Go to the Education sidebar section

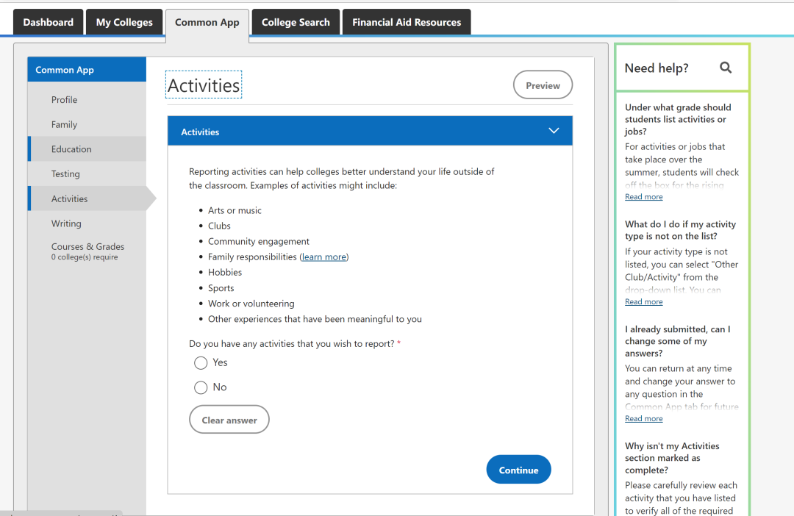point(87,149)
